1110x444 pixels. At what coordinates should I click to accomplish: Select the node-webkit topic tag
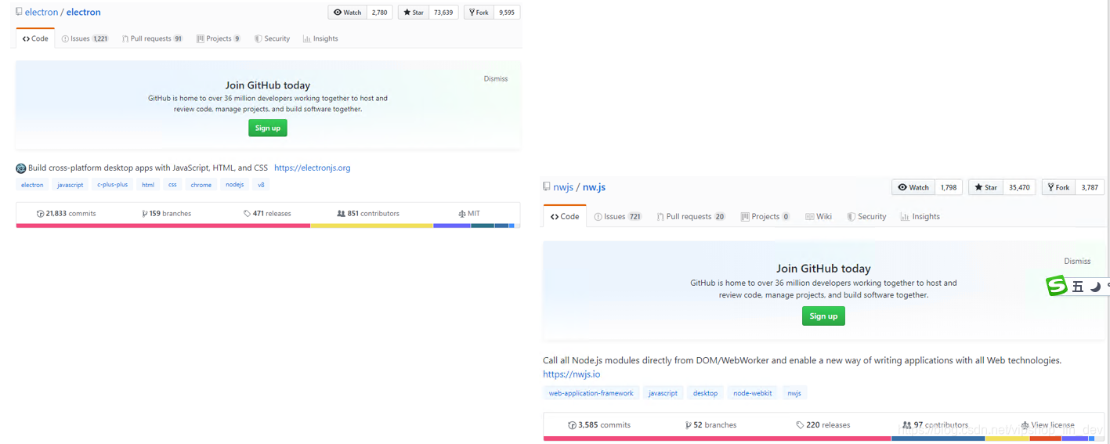coord(753,393)
